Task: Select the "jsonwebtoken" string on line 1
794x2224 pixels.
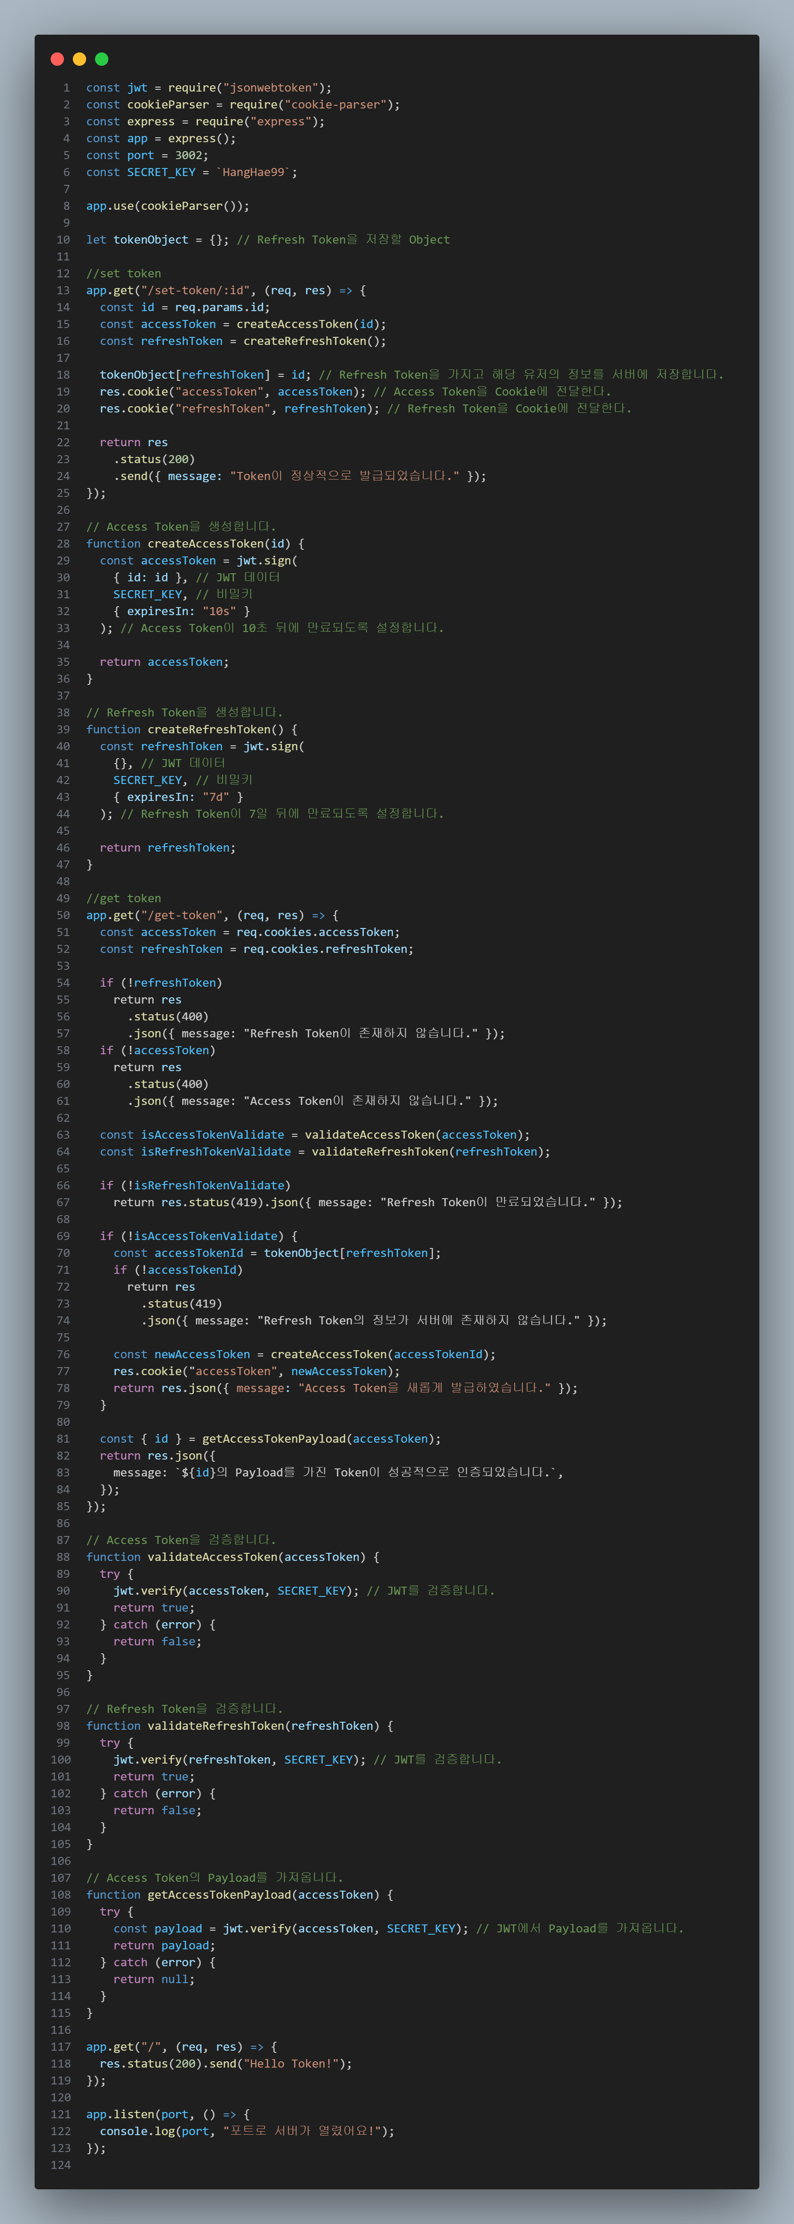Action: 271,88
